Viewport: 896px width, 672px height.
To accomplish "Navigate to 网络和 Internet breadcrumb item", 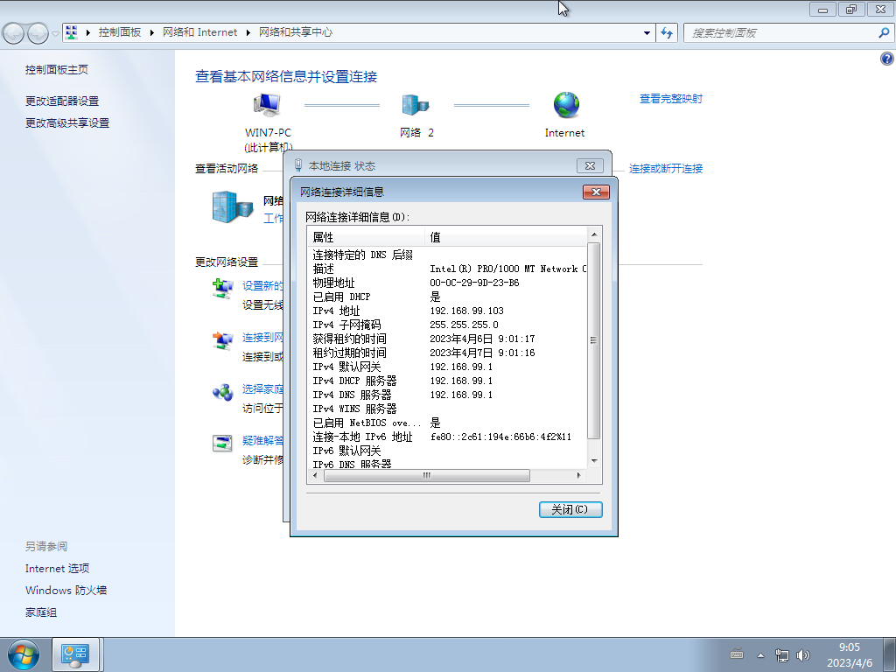I will (200, 32).
